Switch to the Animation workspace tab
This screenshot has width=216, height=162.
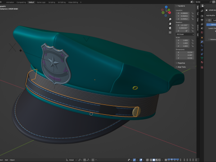[x=10, y=2]
